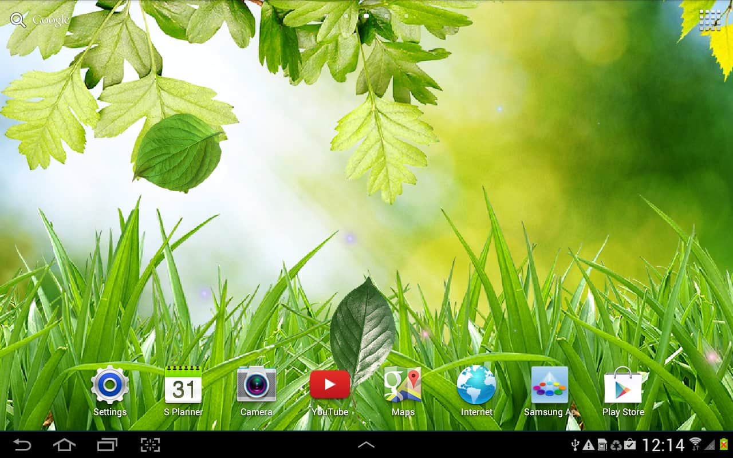Tap the screenshot capture button

pos(150,445)
